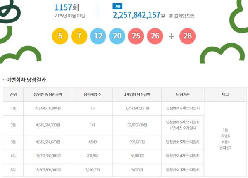
Task: Click the 당첨게임 수 column header
Action: [x=93, y=95]
